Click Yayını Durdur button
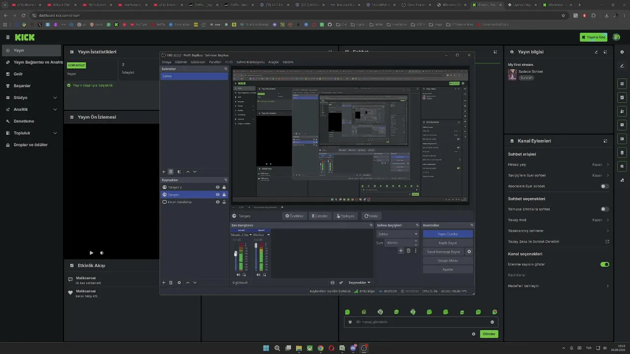 coord(448,234)
